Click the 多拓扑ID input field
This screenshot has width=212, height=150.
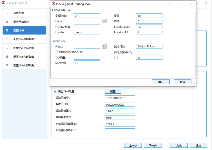[87, 16]
